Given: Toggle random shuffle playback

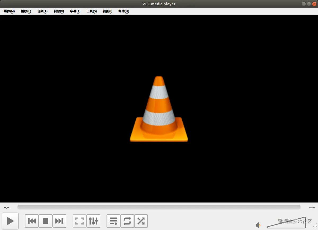Looking at the screenshot, I should 141,221.
